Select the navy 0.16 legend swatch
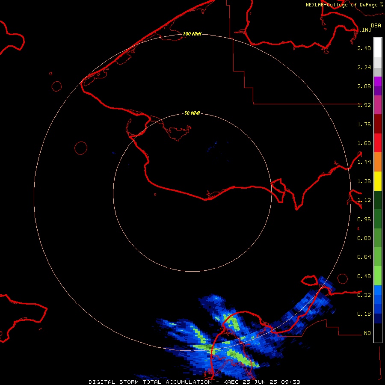Image resolution: width=385 pixels, height=385 pixels. tap(378, 318)
